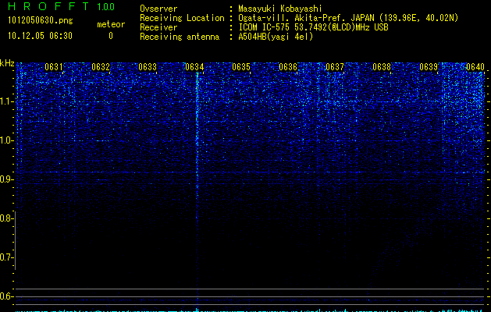Click the Receiver label
This screenshot has width=491, height=312.
(x=158, y=27)
